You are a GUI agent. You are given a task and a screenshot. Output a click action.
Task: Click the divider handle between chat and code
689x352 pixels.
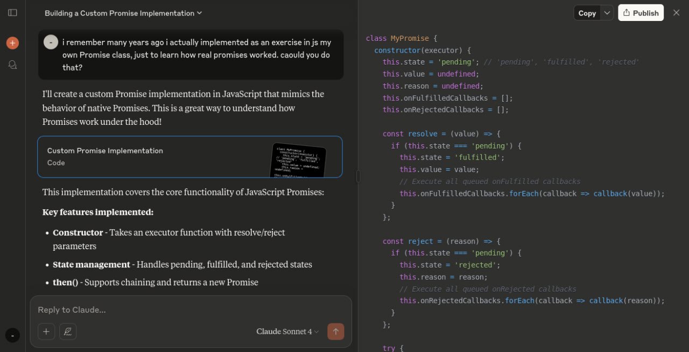pyautogui.click(x=358, y=176)
